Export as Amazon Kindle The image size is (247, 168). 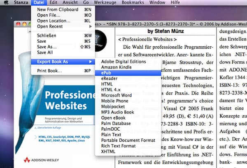[x=128, y=67]
